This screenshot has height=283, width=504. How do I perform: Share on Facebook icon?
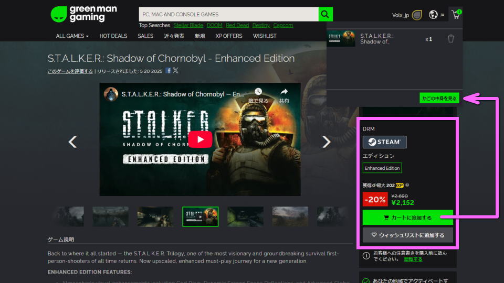168,71
